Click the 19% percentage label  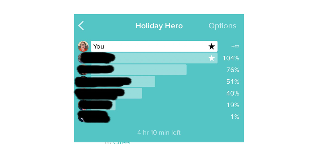[x=233, y=105]
